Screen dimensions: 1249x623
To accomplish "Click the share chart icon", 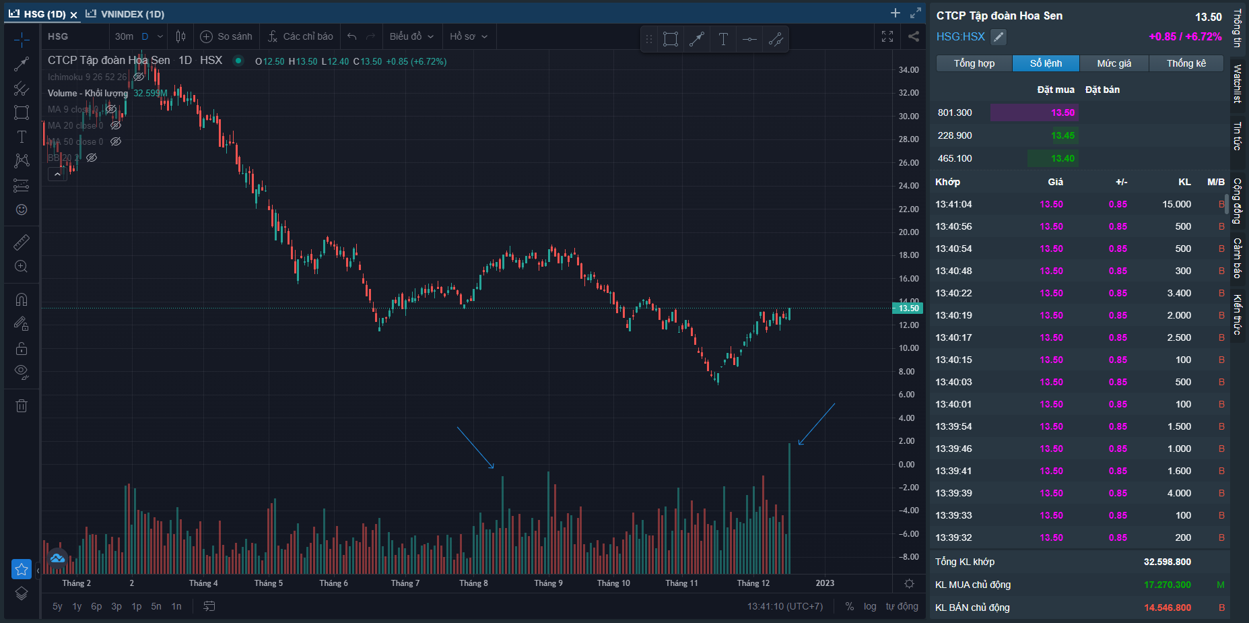I will pos(914,36).
